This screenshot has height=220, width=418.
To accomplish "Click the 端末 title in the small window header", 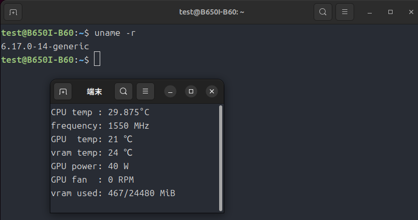I will (94, 92).
